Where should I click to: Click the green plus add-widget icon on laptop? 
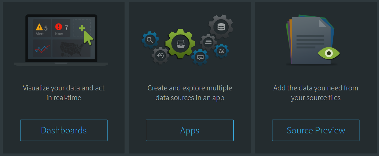(82, 29)
